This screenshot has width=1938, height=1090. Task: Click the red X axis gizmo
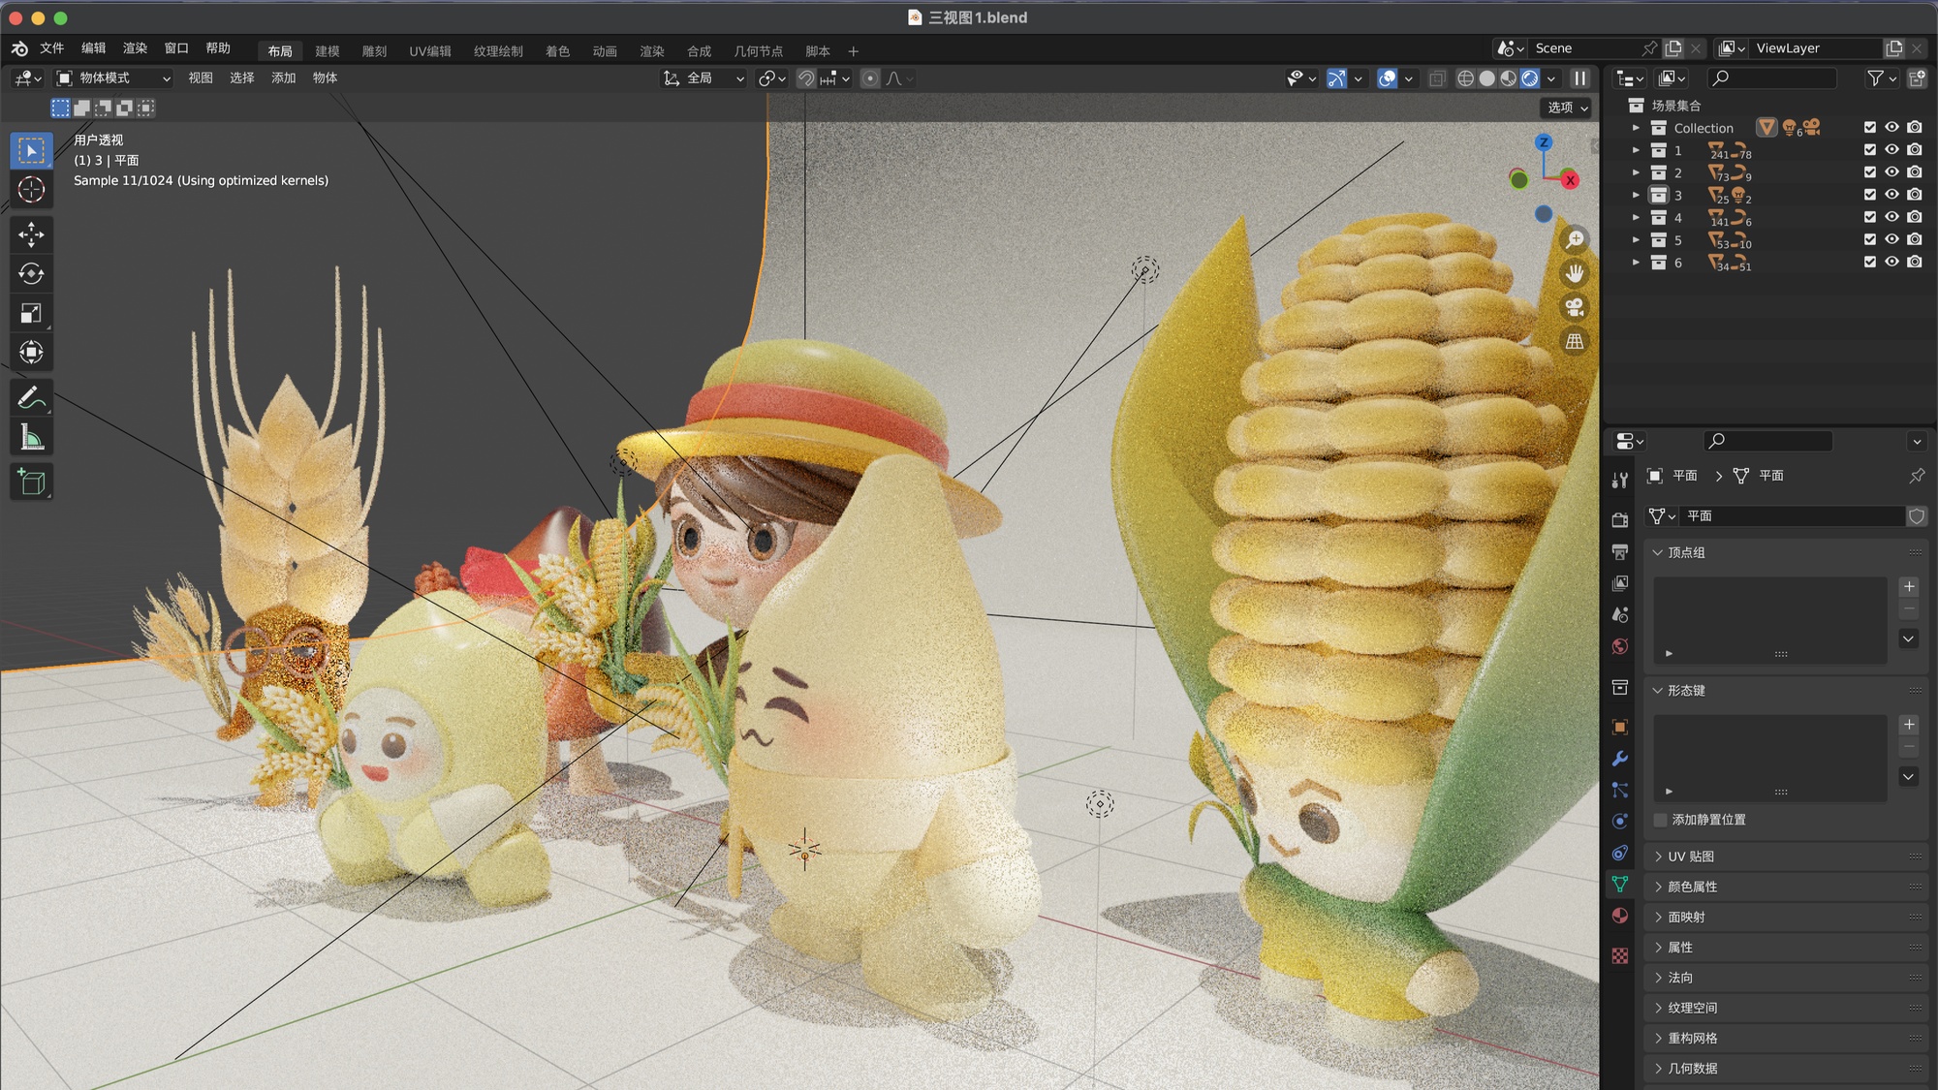1570,180
